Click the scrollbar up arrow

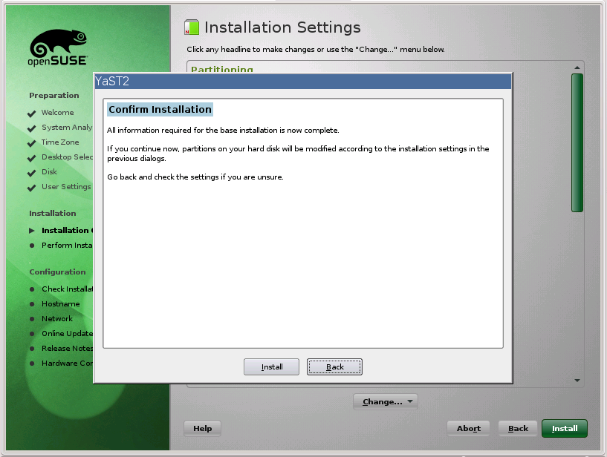click(577, 68)
